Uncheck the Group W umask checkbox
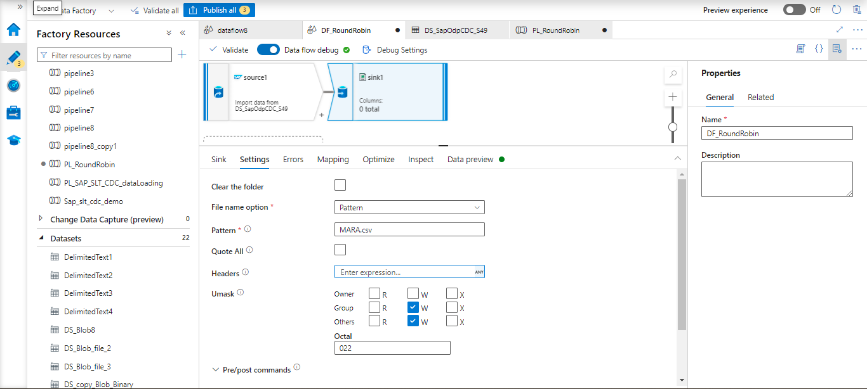The image size is (867, 389). click(x=413, y=307)
